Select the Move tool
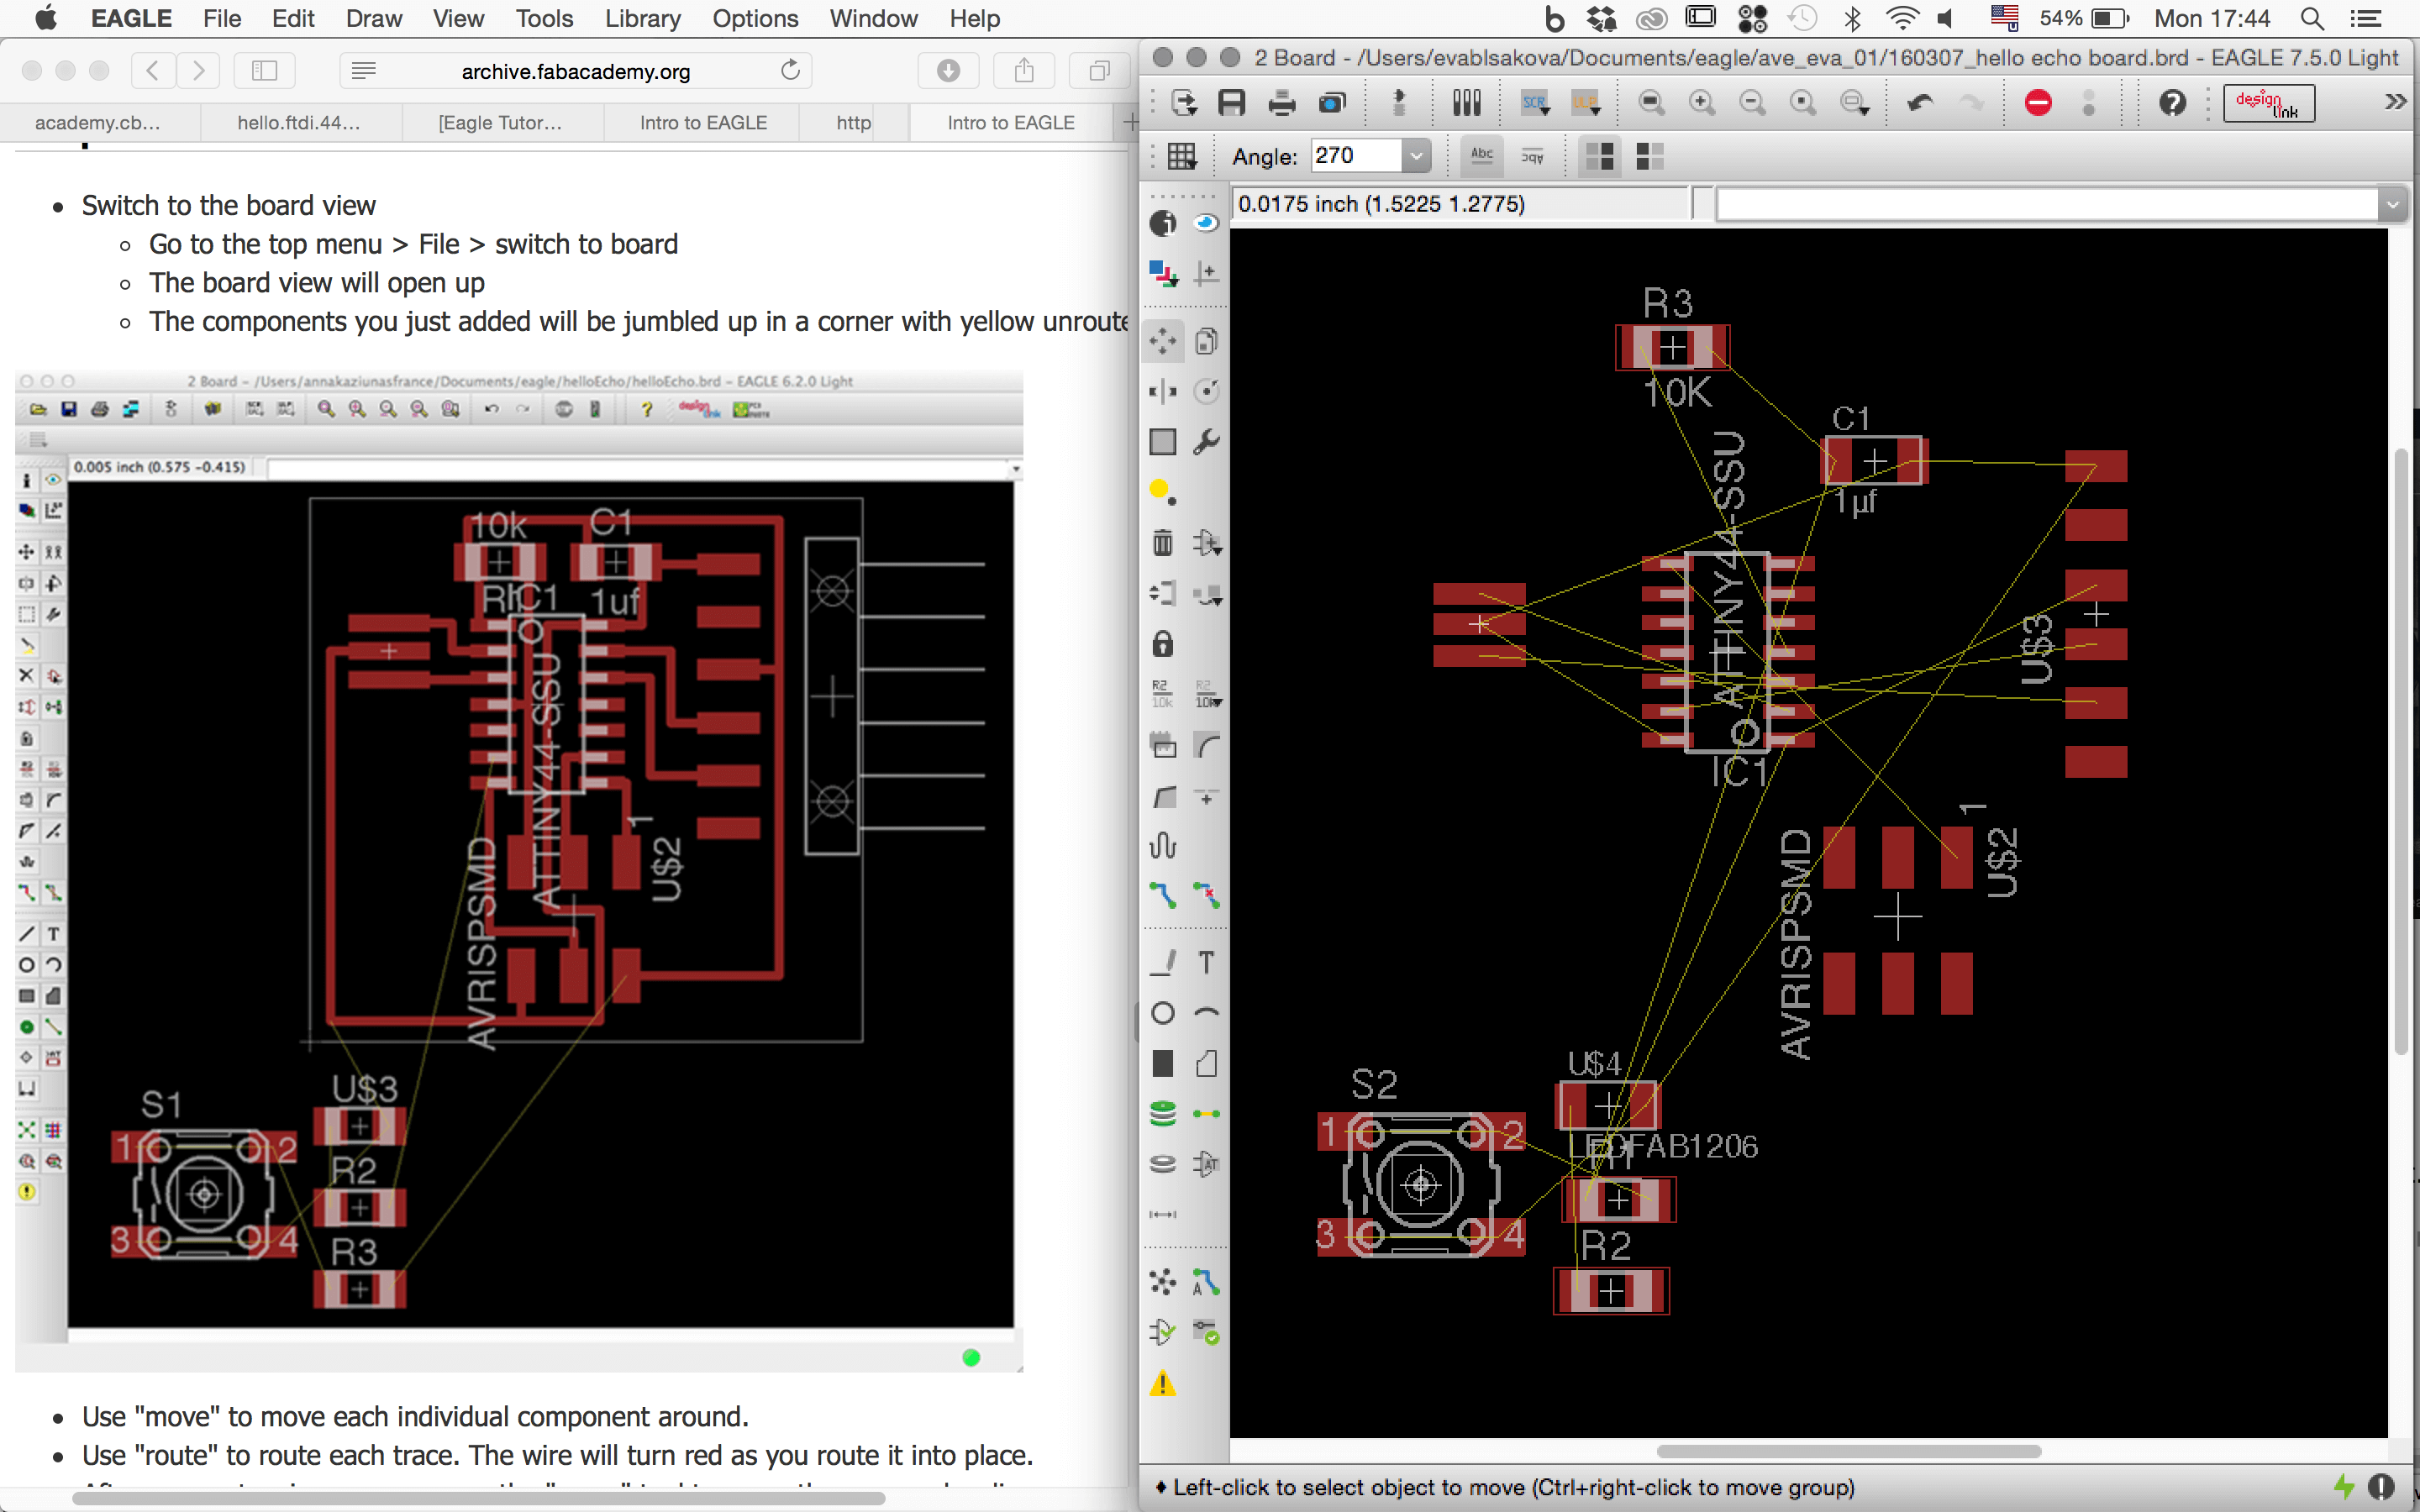The height and width of the screenshot is (1512, 2420). (1162, 342)
